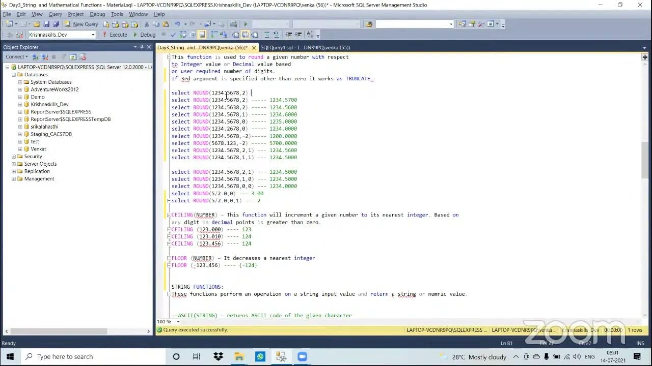Click the Open File folder icon
This screenshot has height=366, width=652.
37,24
